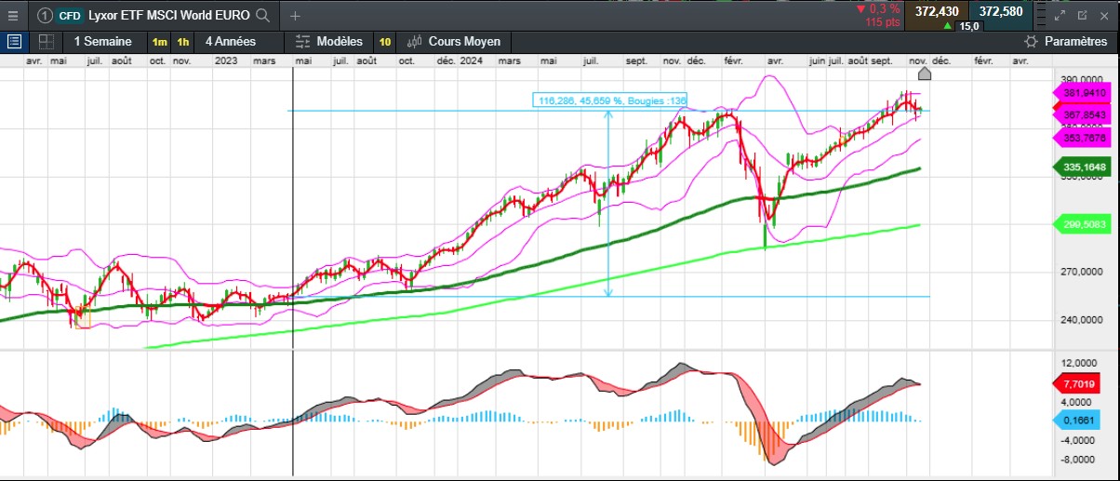Open the Modèles templates menu
Image resolution: width=1120 pixels, height=481 pixels.
(329, 42)
